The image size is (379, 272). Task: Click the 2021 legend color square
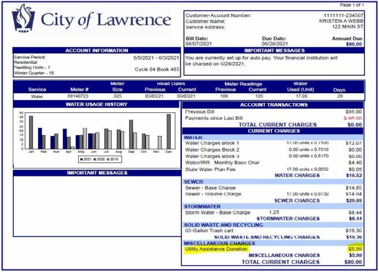pos(82,159)
